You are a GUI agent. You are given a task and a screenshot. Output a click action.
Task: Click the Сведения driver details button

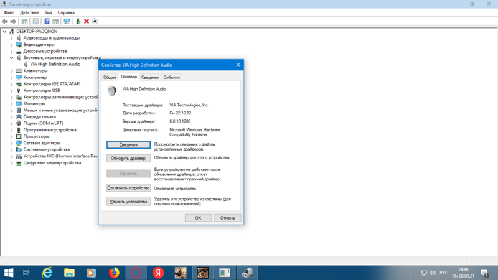point(128,145)
